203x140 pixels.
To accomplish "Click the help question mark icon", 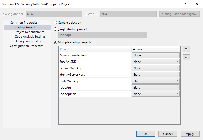I will coord(185,4).
